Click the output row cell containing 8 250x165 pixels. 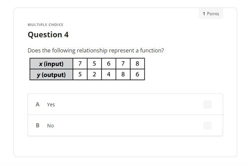tap(123, 75)
